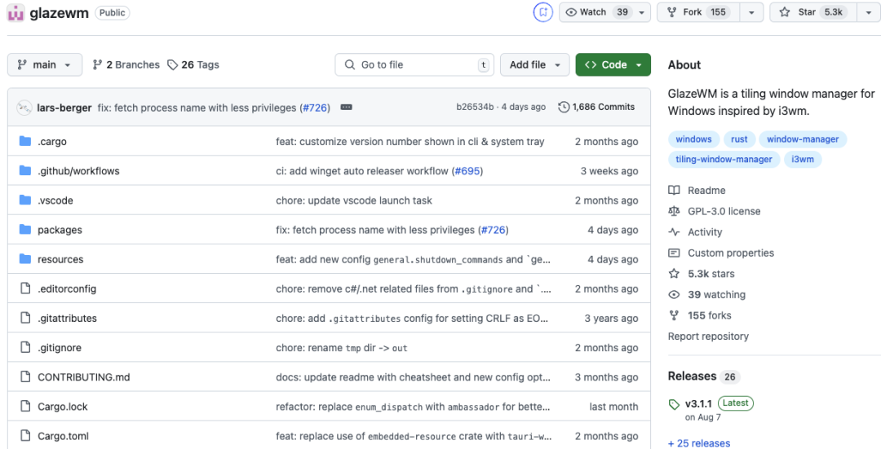
Task: Select the windows topic tag
Action: pyautogui.click(x=693, y=139)
